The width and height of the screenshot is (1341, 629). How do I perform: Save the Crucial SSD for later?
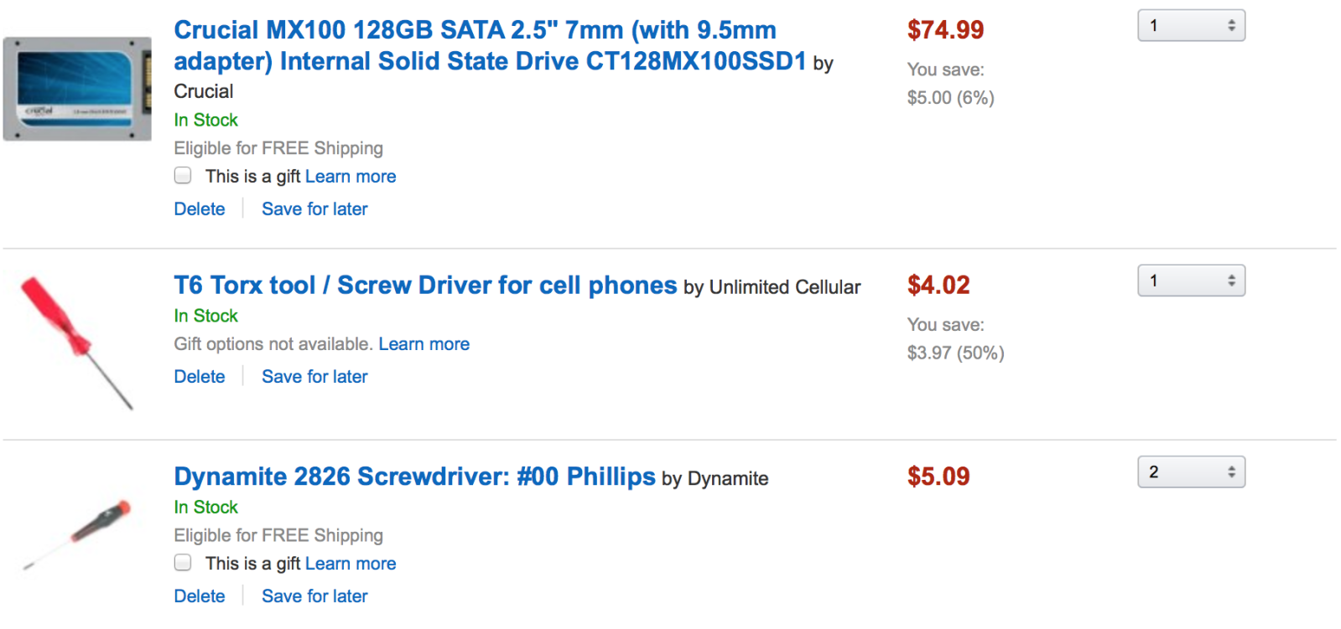click(314, 209)
